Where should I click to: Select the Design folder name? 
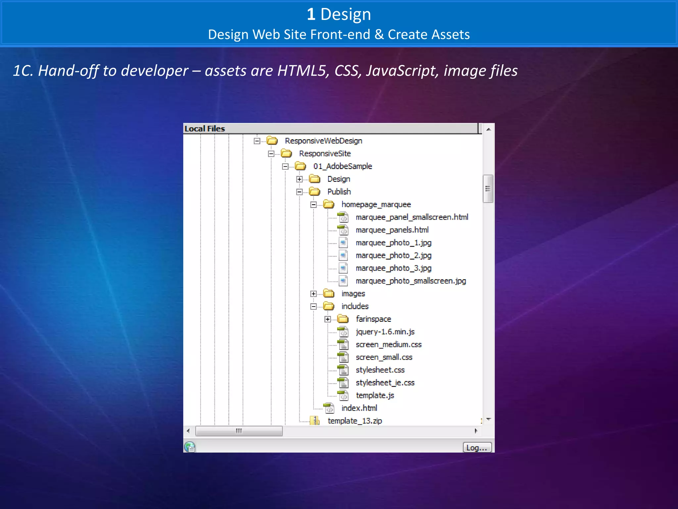click(x=339, y=179)
